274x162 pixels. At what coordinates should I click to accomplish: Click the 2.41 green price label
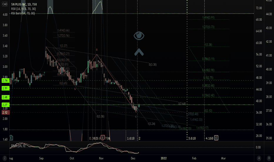[x=5, y=97]
